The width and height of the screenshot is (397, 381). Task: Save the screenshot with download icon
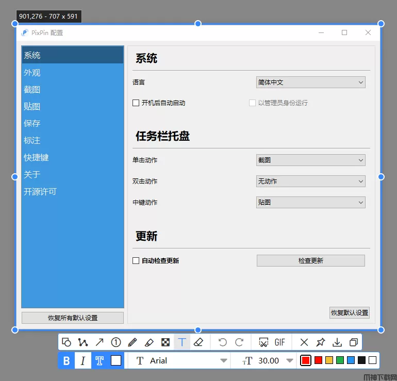pos(337,342)
